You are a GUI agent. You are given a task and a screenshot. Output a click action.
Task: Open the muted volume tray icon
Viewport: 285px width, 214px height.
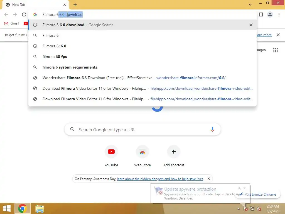259,209
